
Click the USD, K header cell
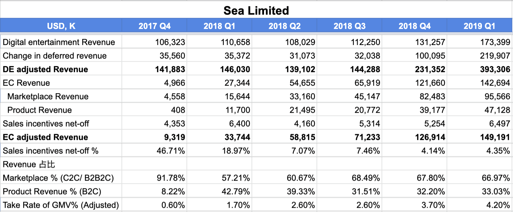pos(61,26)
